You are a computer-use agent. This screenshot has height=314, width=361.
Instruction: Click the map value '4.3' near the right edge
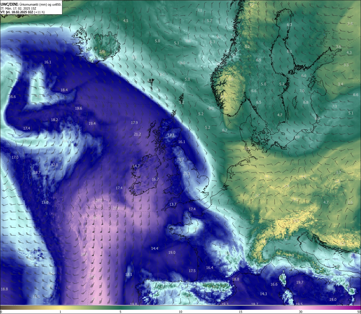pos(349,53)
